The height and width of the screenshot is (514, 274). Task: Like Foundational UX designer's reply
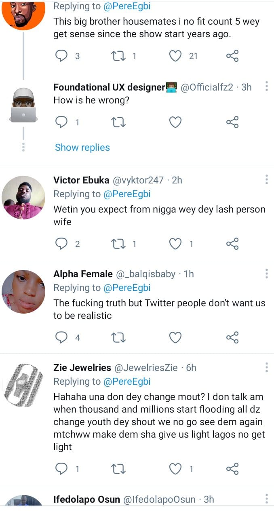175,122
